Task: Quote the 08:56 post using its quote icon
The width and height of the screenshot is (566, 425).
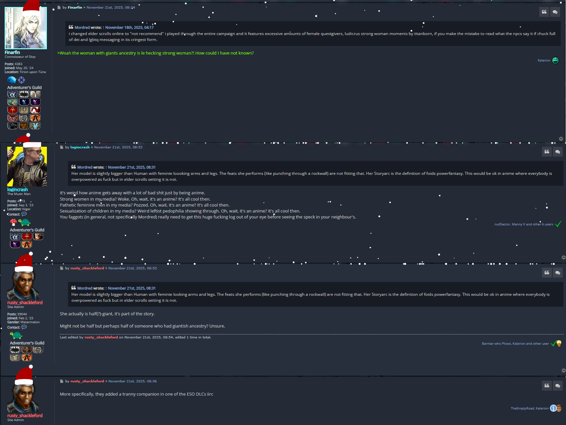Action: tap(547, 386)
